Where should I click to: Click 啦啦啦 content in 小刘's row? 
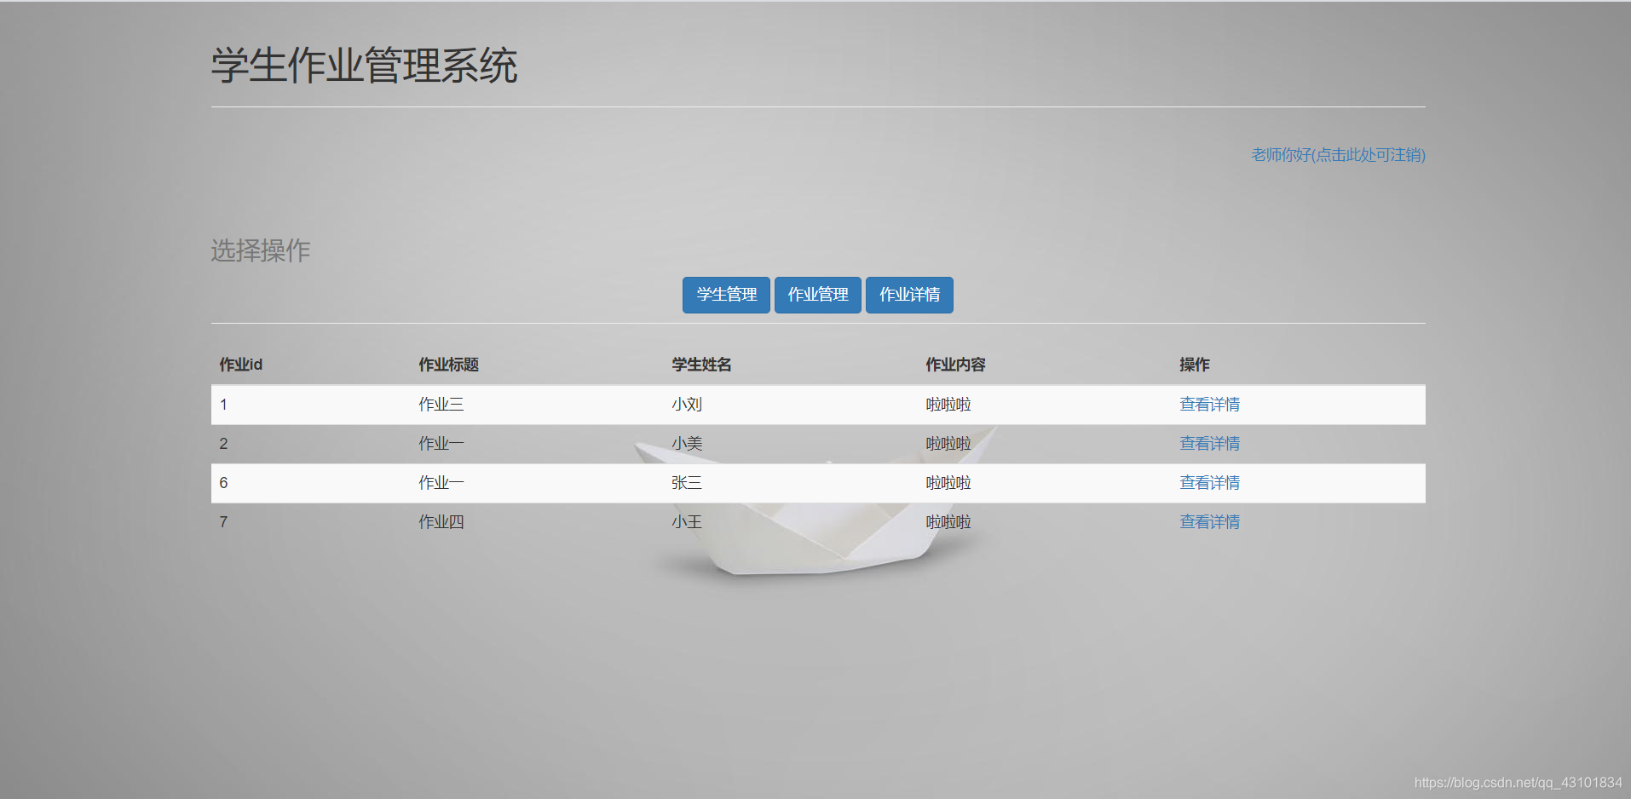point(948,405)
